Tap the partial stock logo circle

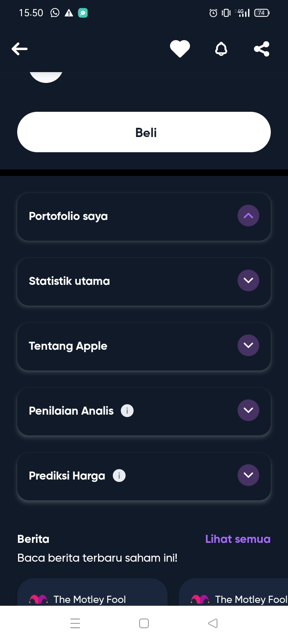(46, 77)
